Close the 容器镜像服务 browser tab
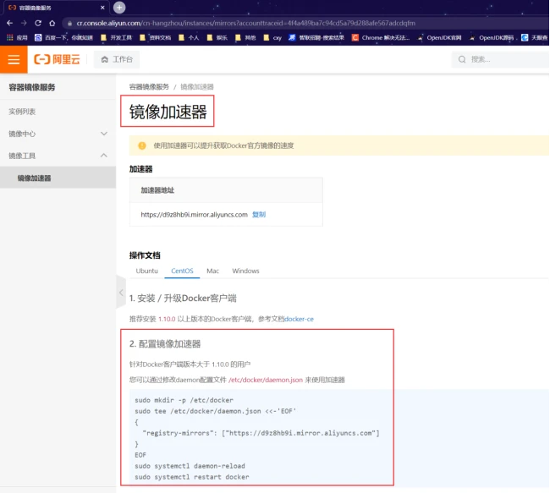550x493 pixels. tap(102, 8)
